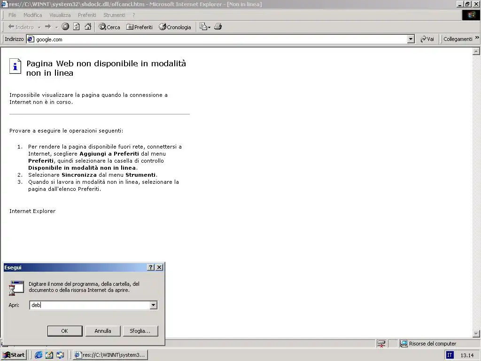Click the Windows logo throbber icon
481x361 pixels.
[471, 15]
